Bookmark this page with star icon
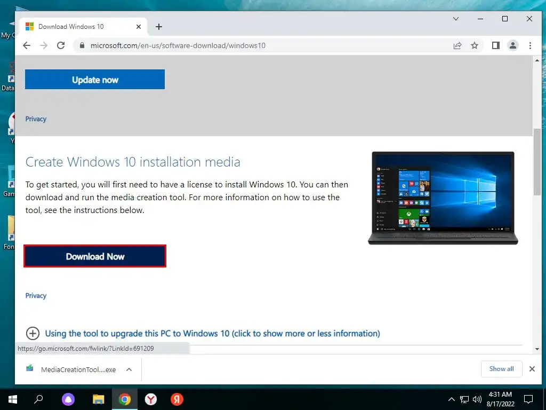Image resolution: width=546 pixels, height=410 pixels. 474,45
